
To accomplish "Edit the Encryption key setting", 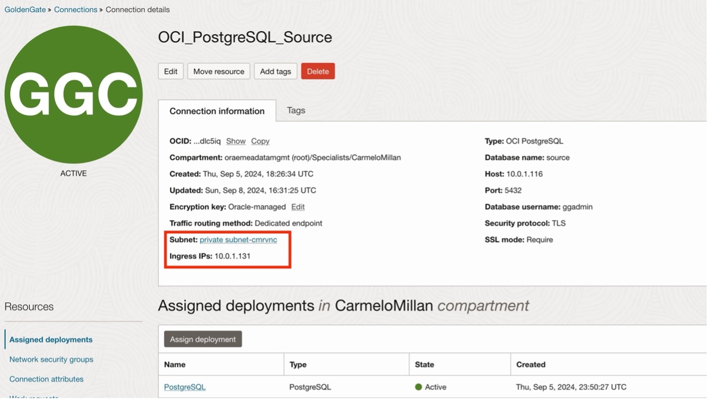I will (298, 207).
